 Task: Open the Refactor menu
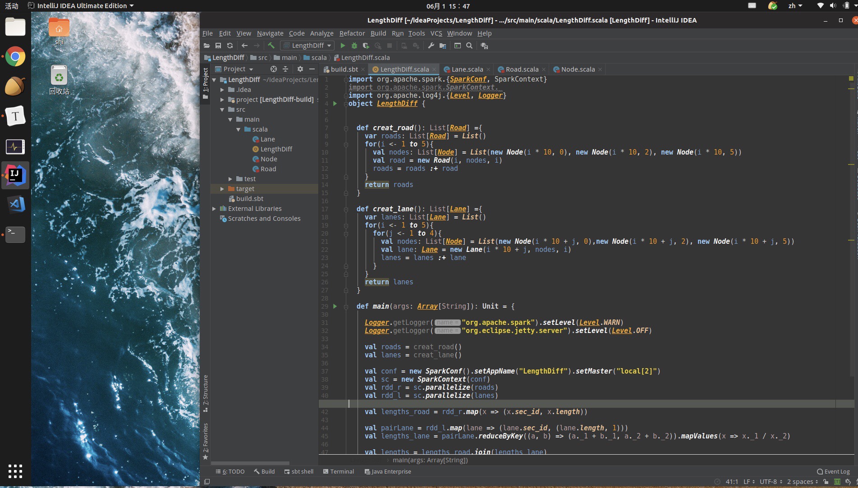(x=352, y=33)
